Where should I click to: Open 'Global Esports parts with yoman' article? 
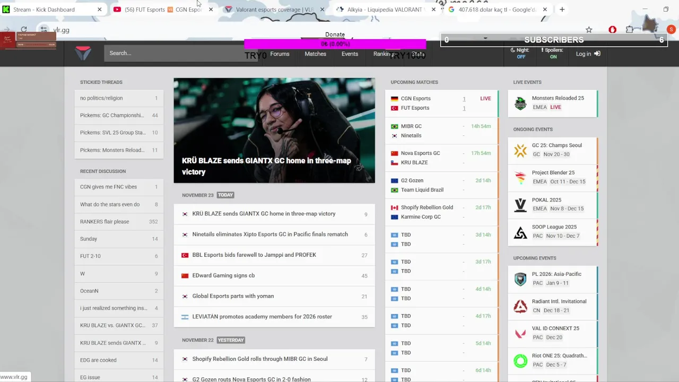click(x=274, y=296)
